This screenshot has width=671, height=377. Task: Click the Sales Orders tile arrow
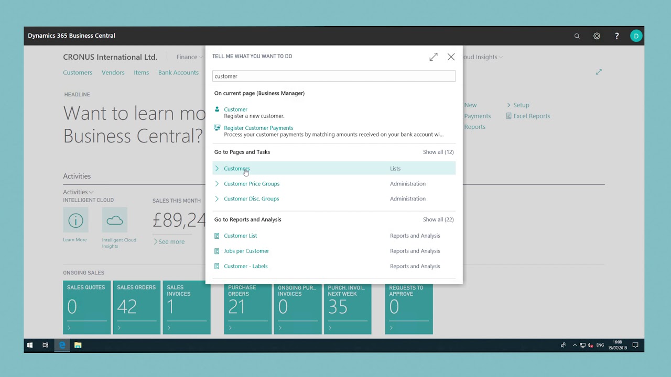coord(119,328)
